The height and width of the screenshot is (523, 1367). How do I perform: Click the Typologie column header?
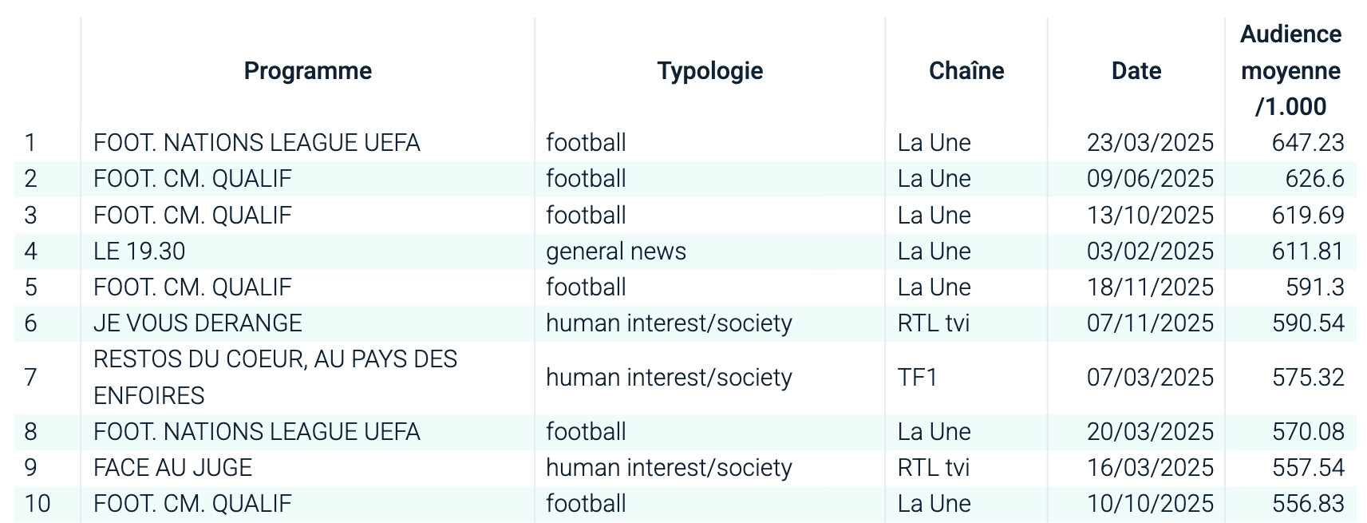point(709,71)
